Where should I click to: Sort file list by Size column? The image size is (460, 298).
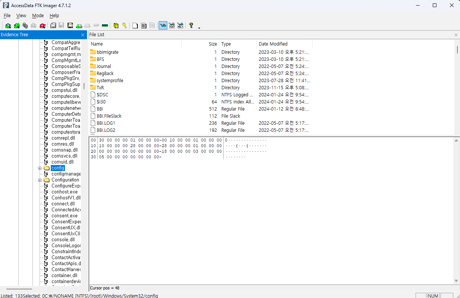coord(200,44)
